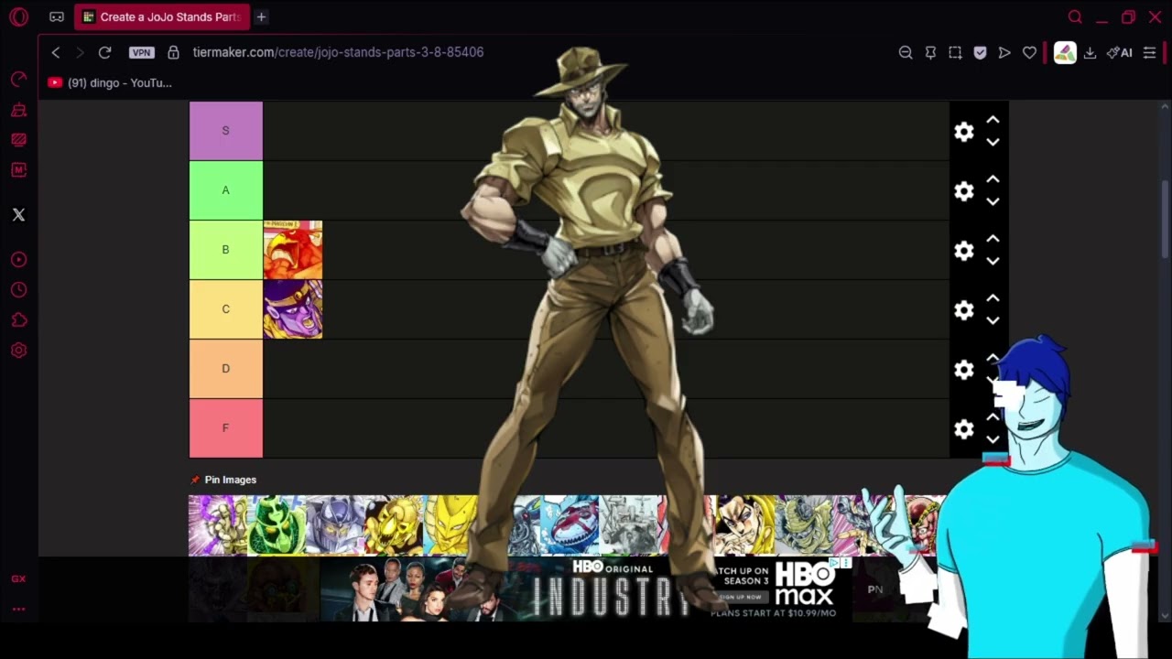This screenshot has width=1172, height=659.
Task: Click the red F tier label
Action: coord(225,428)
